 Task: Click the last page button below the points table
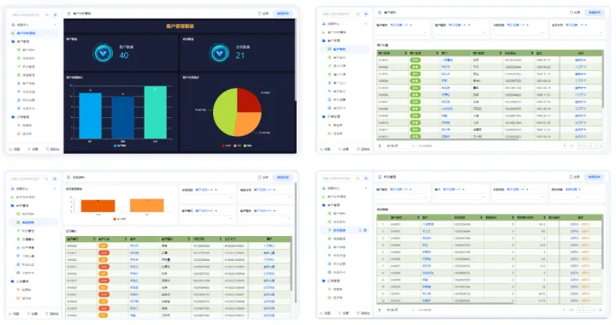601,310
